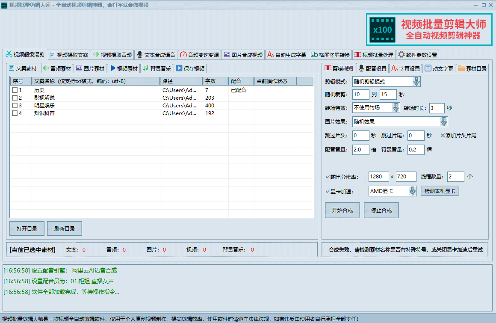Screen dimensions: 496x323
Task: Toggle the 输出分辨率 resolution checkbox
Action: coord(328,176)
